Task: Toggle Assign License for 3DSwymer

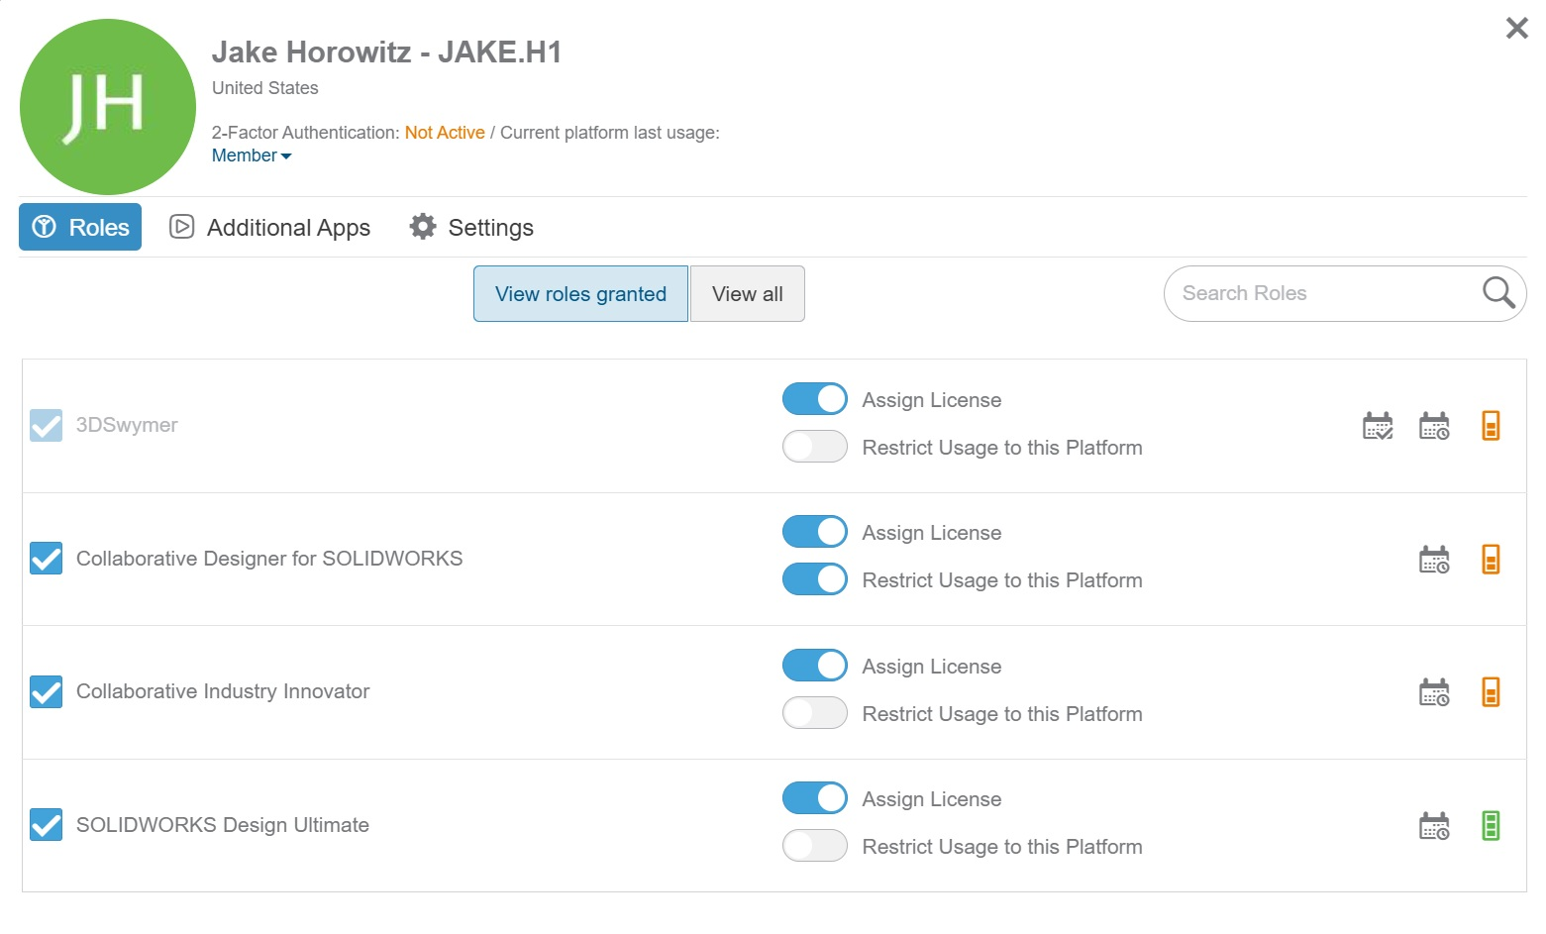Action: click(815, 399)
